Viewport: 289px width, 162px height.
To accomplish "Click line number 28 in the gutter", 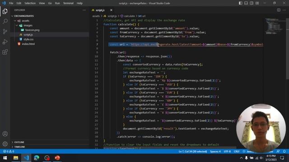I will click(x=96, y=129).
